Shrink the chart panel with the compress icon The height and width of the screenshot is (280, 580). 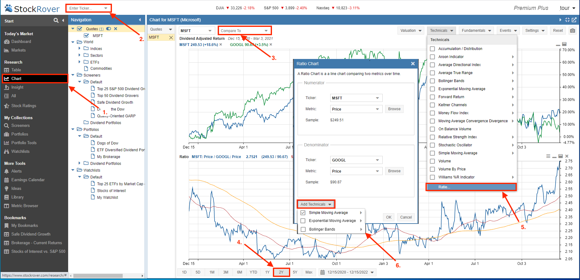click(x=567, y=20)
